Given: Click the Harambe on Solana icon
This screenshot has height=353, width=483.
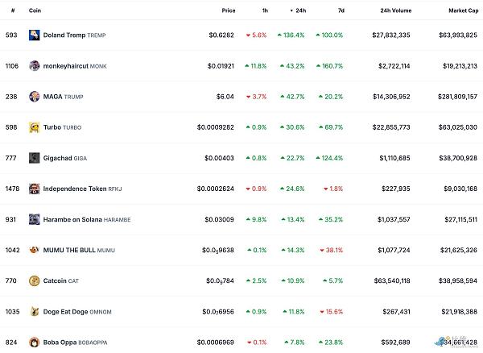Looking at the screenshot, I should [x=34, y=219].
